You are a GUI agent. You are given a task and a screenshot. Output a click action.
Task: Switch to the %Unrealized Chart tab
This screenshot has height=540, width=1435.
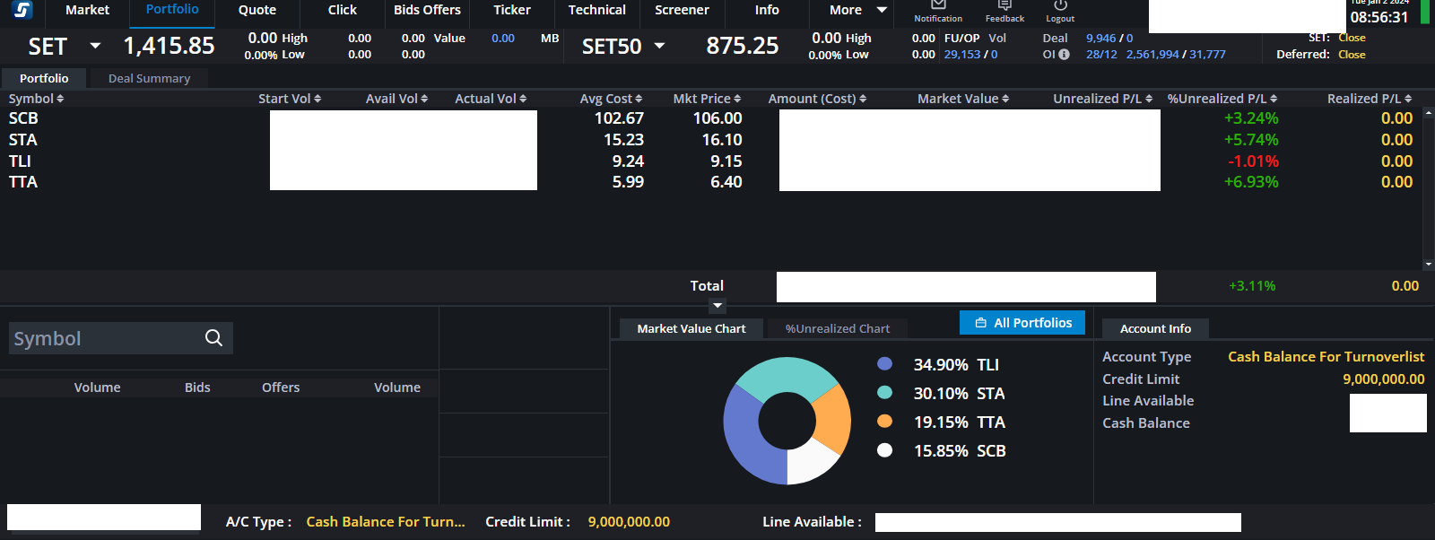838,328
